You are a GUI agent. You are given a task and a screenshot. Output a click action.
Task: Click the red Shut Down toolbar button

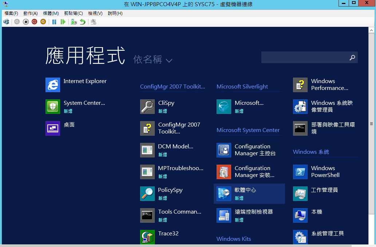pos(34,22)
